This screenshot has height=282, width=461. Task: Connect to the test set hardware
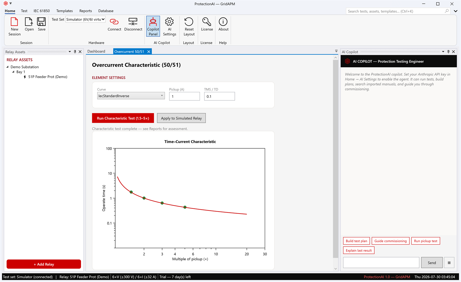(x=114, y=24)
